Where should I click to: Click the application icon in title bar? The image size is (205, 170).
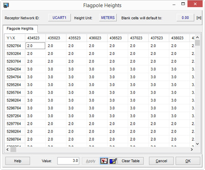6,5
